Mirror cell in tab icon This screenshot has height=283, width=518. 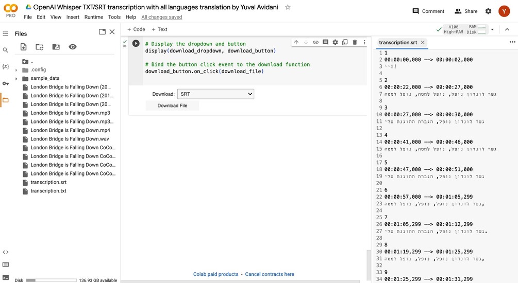pyautogui.click(x=345, y=42)
